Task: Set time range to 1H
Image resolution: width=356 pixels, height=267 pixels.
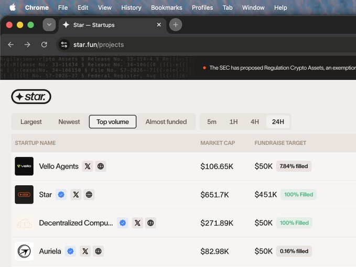Action: coord(233,121)
